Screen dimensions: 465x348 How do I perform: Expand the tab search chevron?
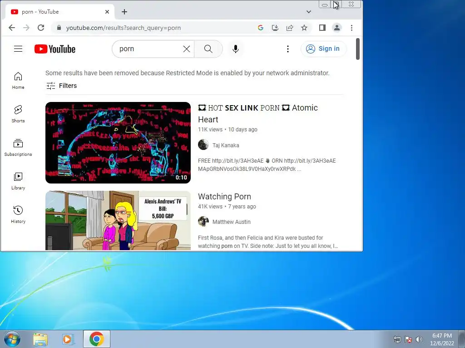point(309,12)
